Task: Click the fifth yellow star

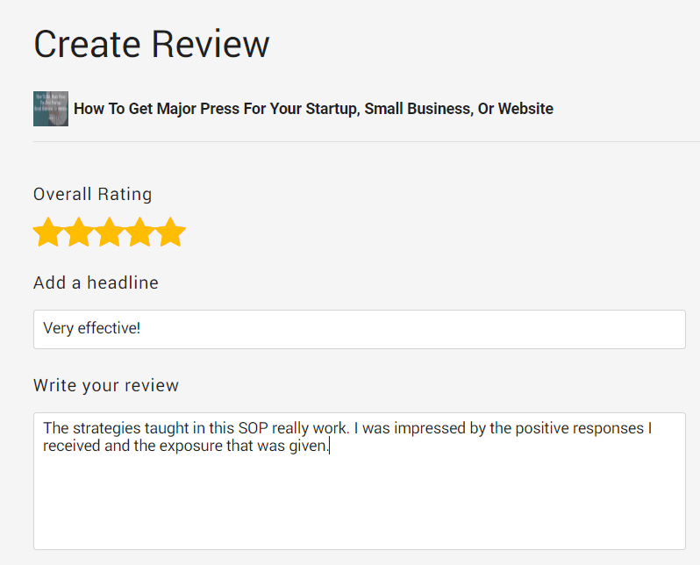Action: (170, 232)
